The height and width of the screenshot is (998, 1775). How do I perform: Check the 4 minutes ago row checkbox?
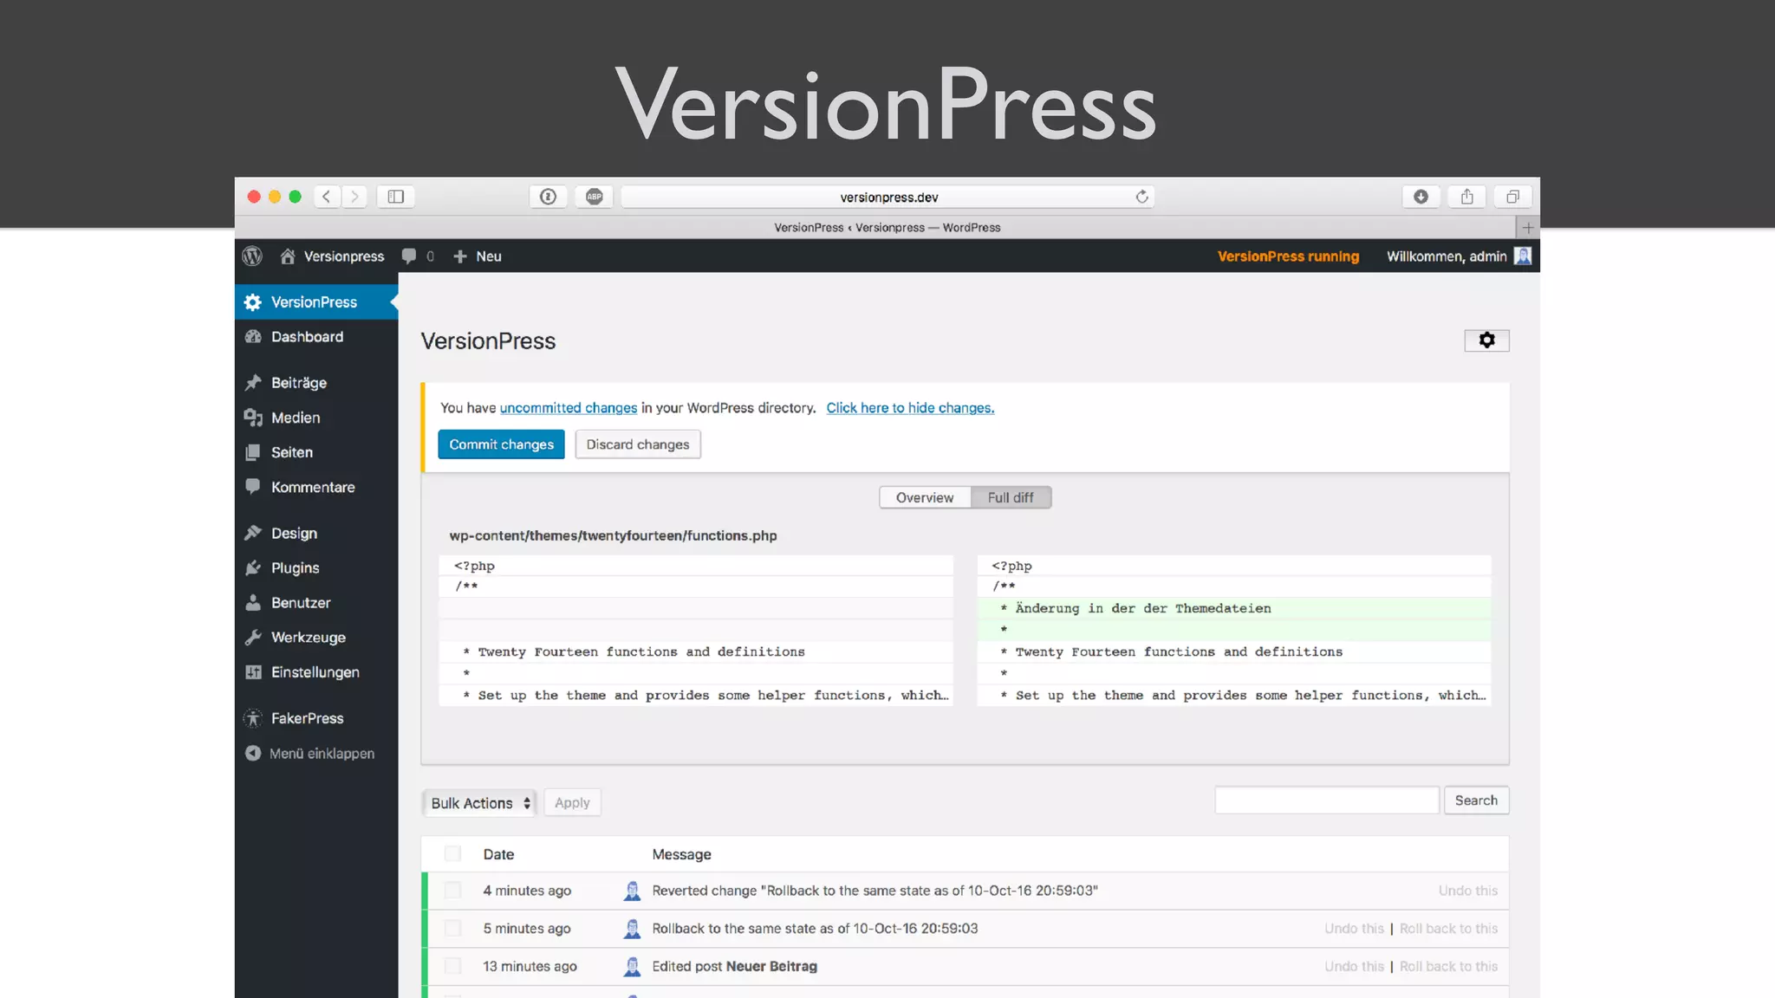pyautogui.click(x=452, y=891)
